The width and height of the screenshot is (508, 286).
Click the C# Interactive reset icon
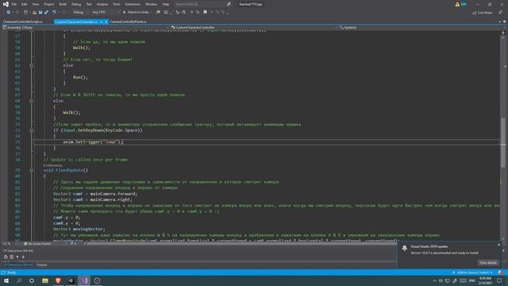6,257
